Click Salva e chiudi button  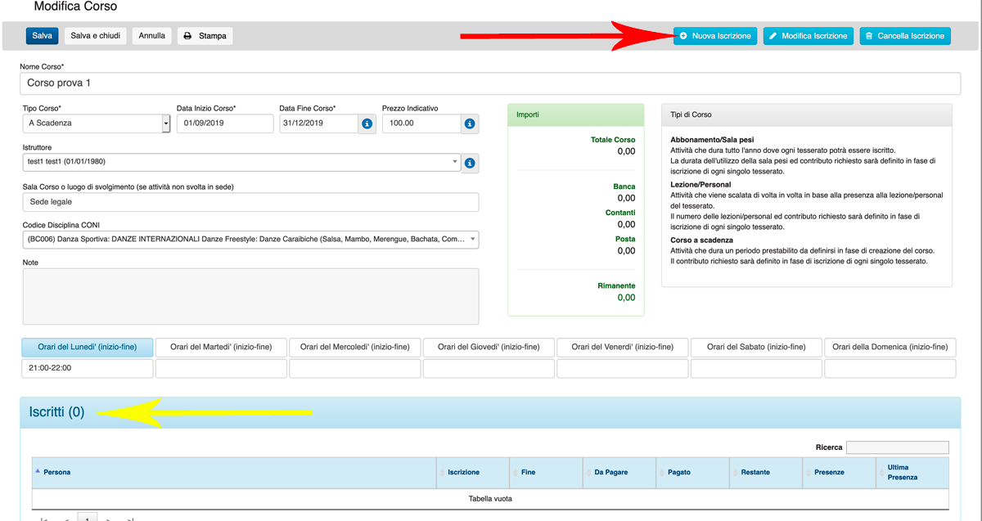[95, 36]
